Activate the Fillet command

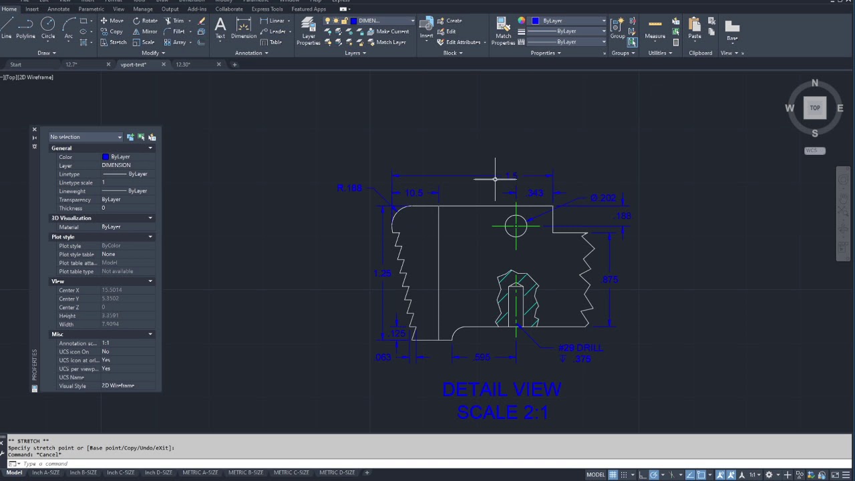[x=175, y=31]
